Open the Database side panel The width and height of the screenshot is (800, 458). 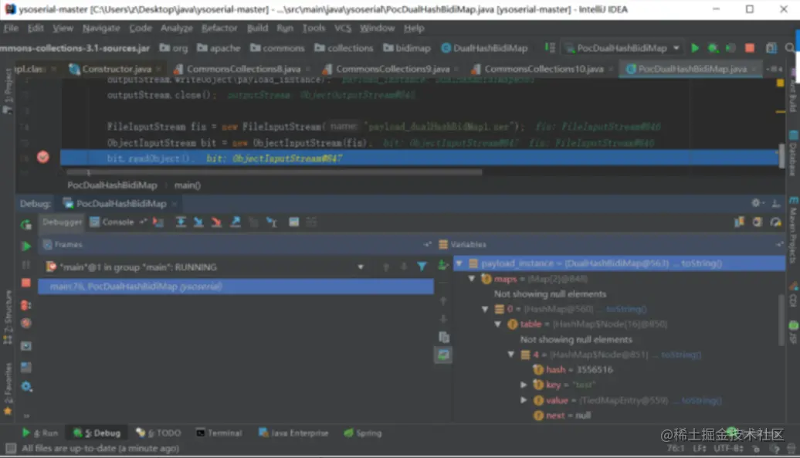(793, 153)
